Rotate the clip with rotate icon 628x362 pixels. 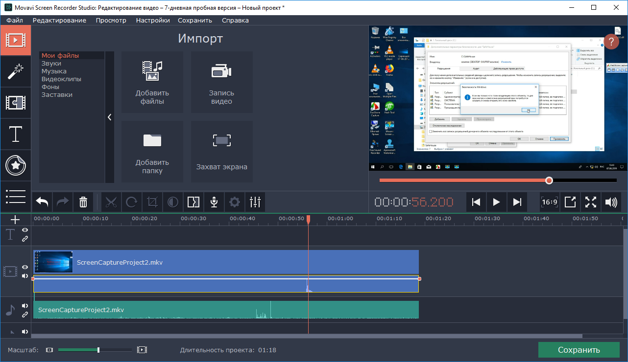tap(132, 202)
